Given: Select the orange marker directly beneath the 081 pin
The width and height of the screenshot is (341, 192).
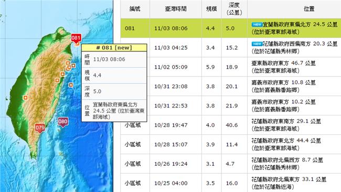Looking at the screenshot, I should pos(77,44).
